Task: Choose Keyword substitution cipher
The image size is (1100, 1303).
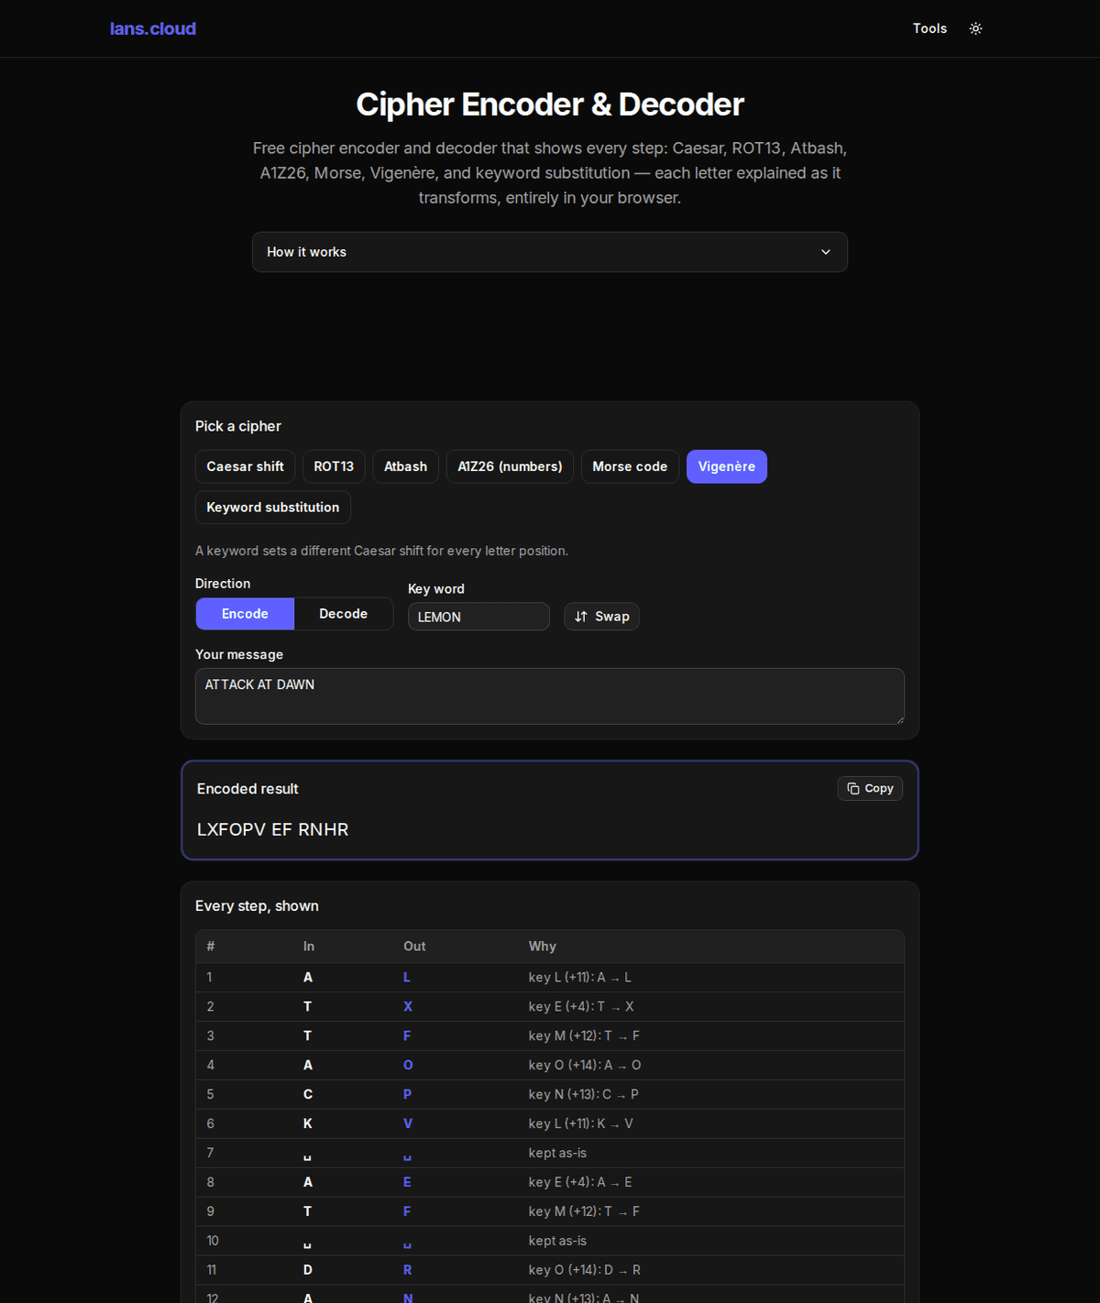Action: click(273, 508)
